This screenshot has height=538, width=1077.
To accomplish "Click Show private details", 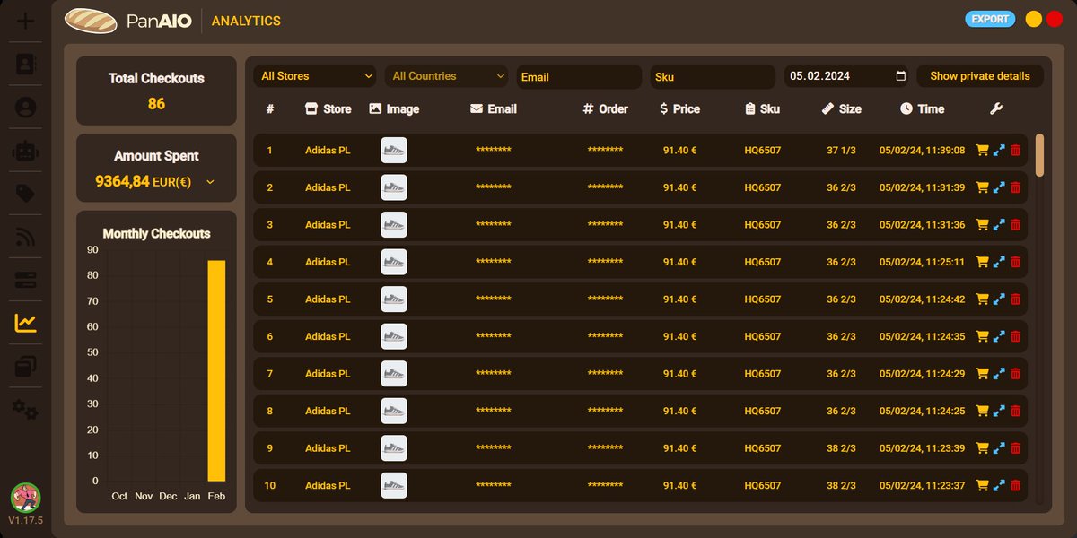I will (979, 76).
